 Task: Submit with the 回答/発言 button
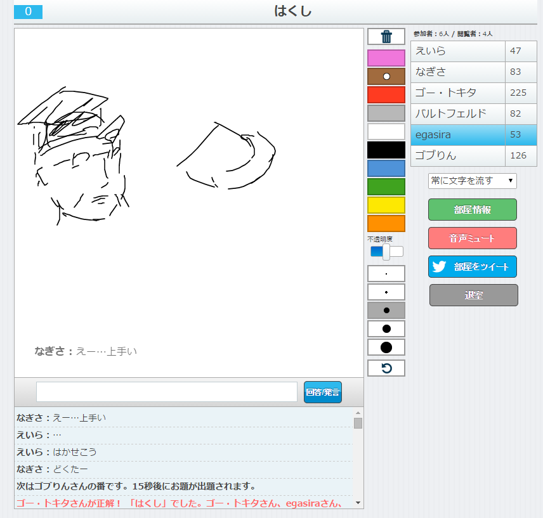click(323, 392)
